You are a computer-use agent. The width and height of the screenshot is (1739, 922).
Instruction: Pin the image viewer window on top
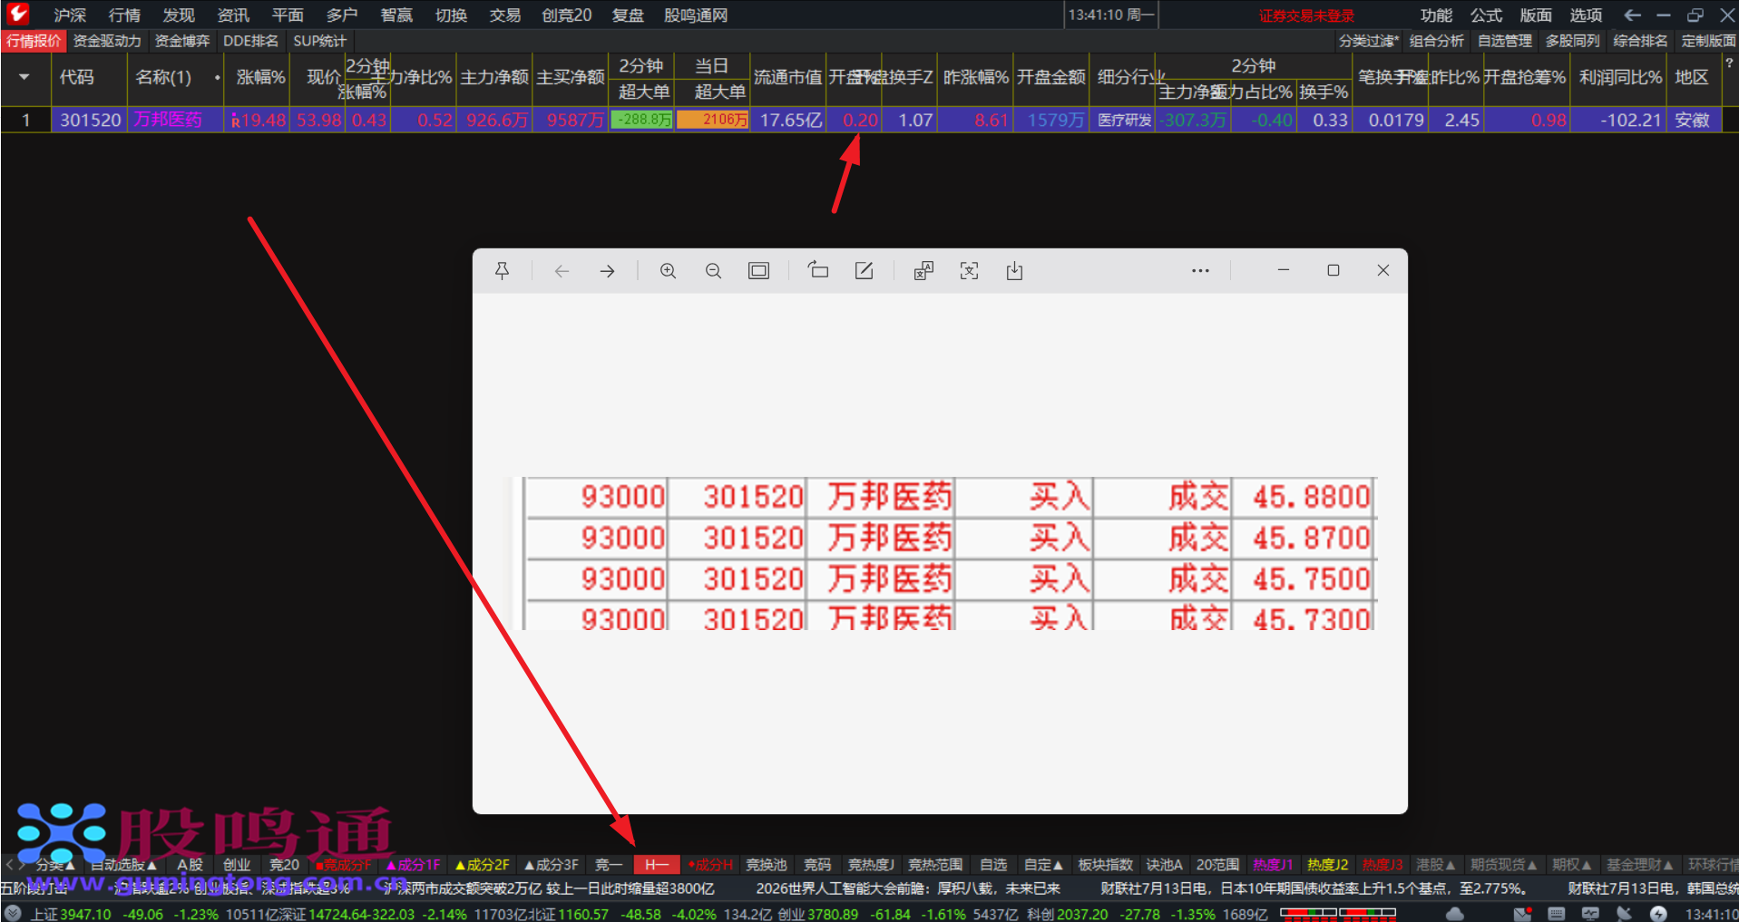(x=502, y=271)
